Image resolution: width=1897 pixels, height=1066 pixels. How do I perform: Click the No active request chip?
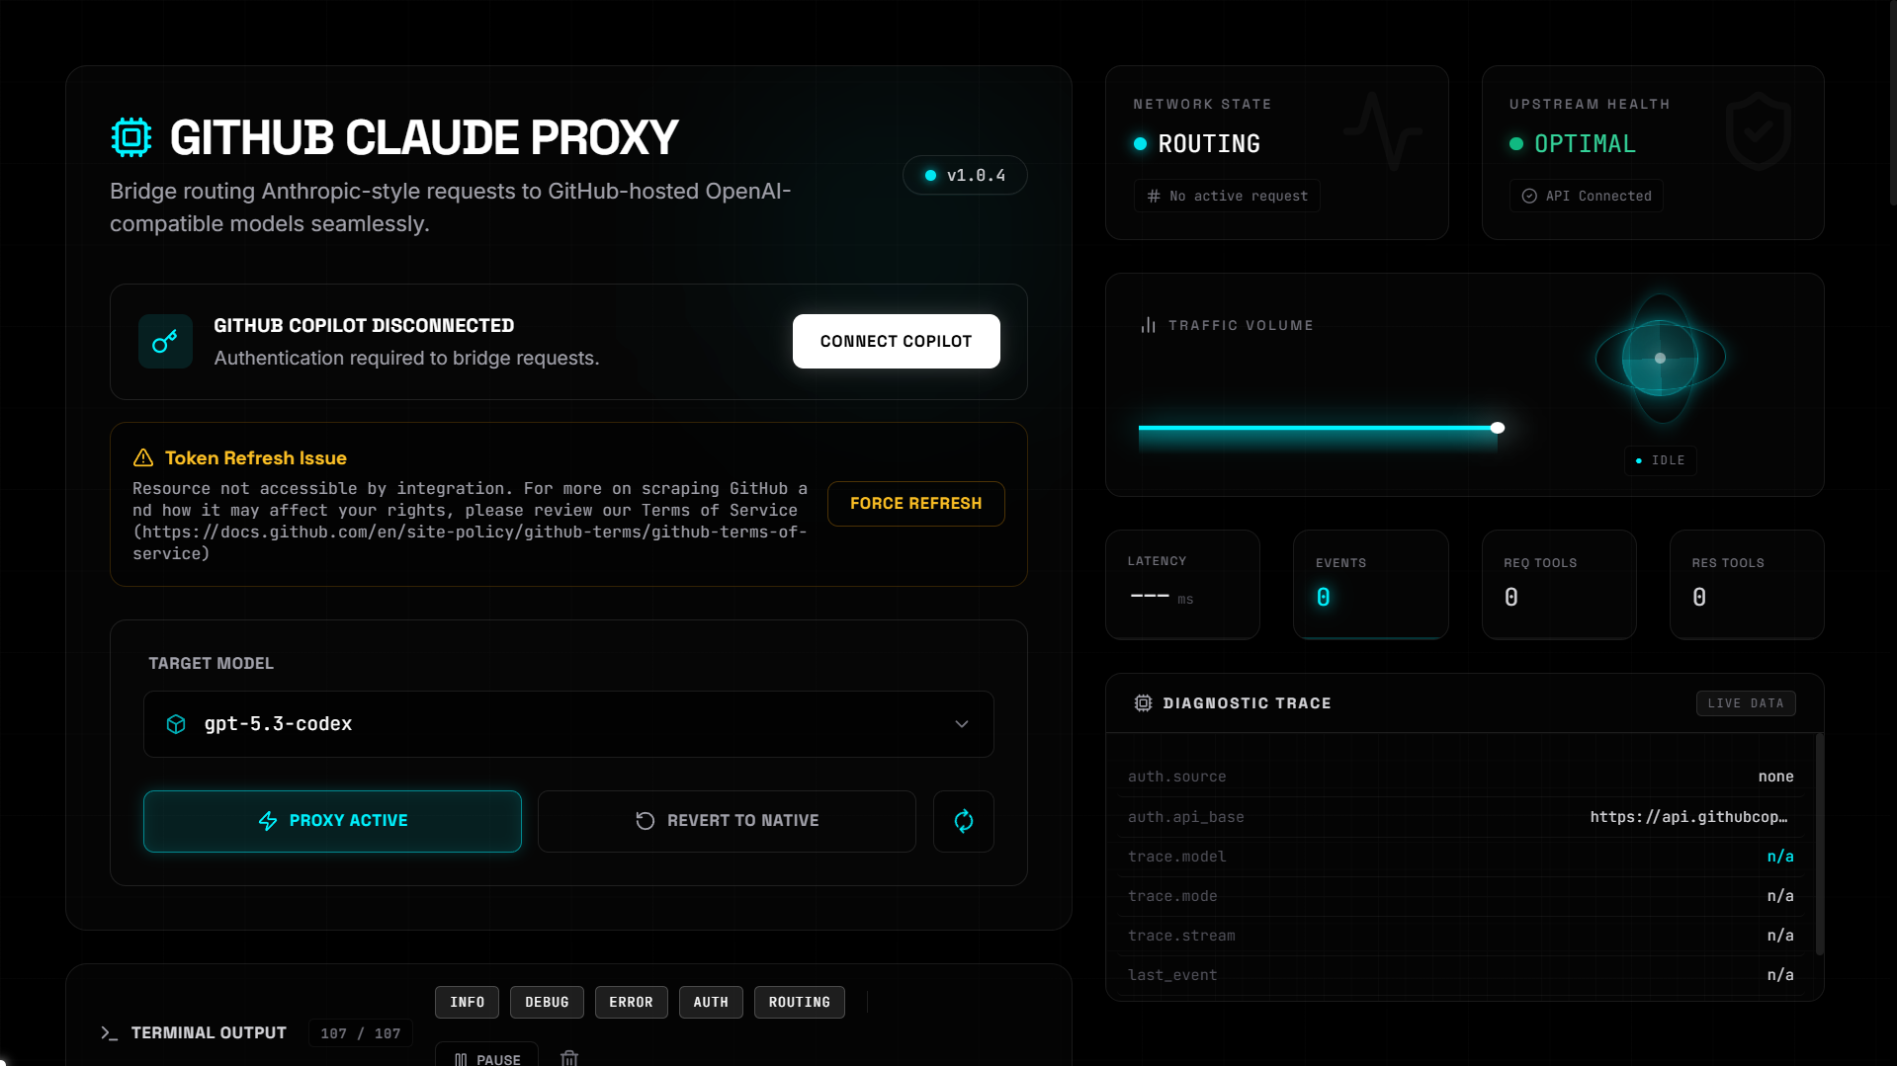click(x=1227, y=196)
